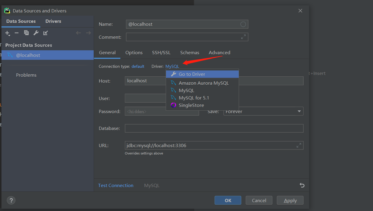Click the Cancel button

[259, 200]
